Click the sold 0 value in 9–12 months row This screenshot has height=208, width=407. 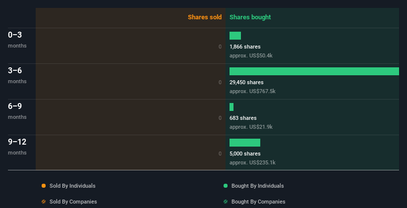point(220,154)
